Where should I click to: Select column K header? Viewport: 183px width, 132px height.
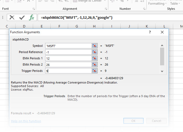[x=147, y=26]
